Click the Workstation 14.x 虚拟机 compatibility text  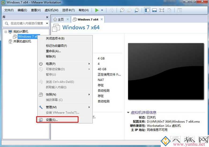pyautogui.click(x=164, y=126)
